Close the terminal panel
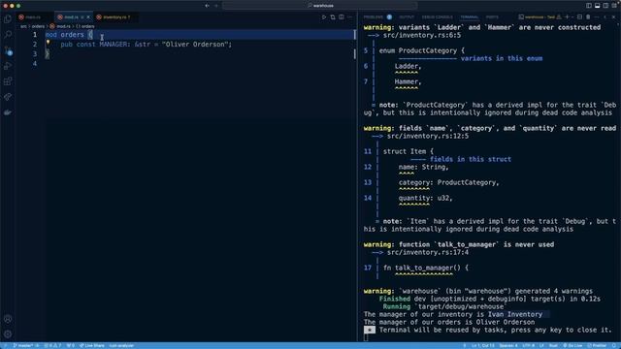The height and width of the screenshot is (349, 621). pos(613,17)
